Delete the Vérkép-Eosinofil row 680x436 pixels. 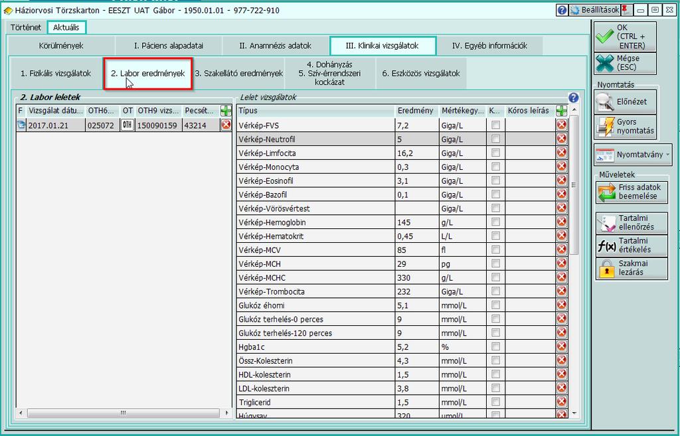click(562, 181)
